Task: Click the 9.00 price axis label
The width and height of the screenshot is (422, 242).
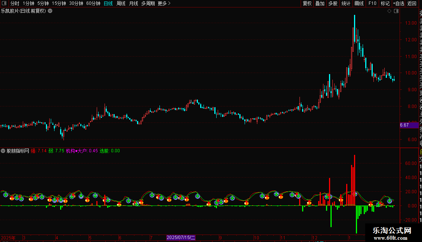Action: [x=412, y=90]
